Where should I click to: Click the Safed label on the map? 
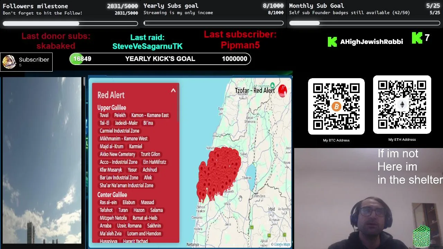pos(244,154)
